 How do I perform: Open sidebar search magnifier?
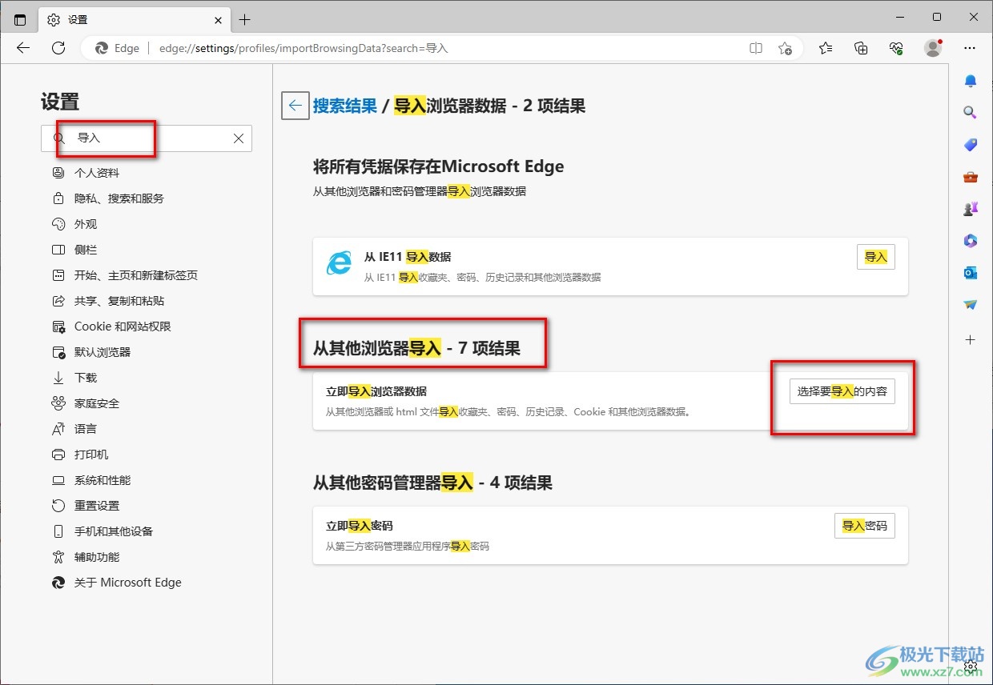click(971, 113)
